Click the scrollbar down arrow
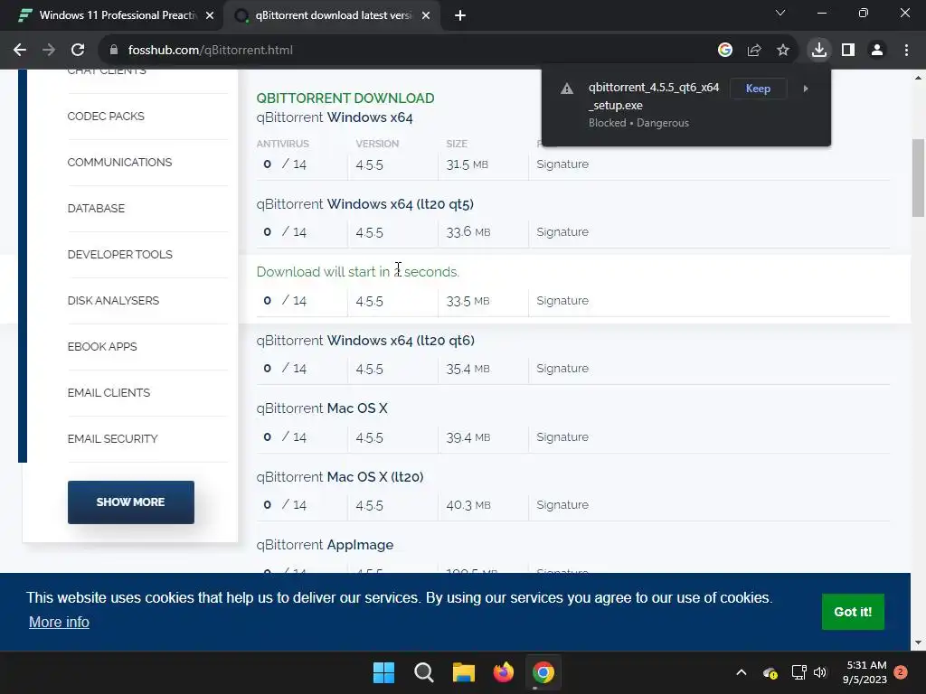This screenshot has height=694, width=926. [x=918, y=642]
